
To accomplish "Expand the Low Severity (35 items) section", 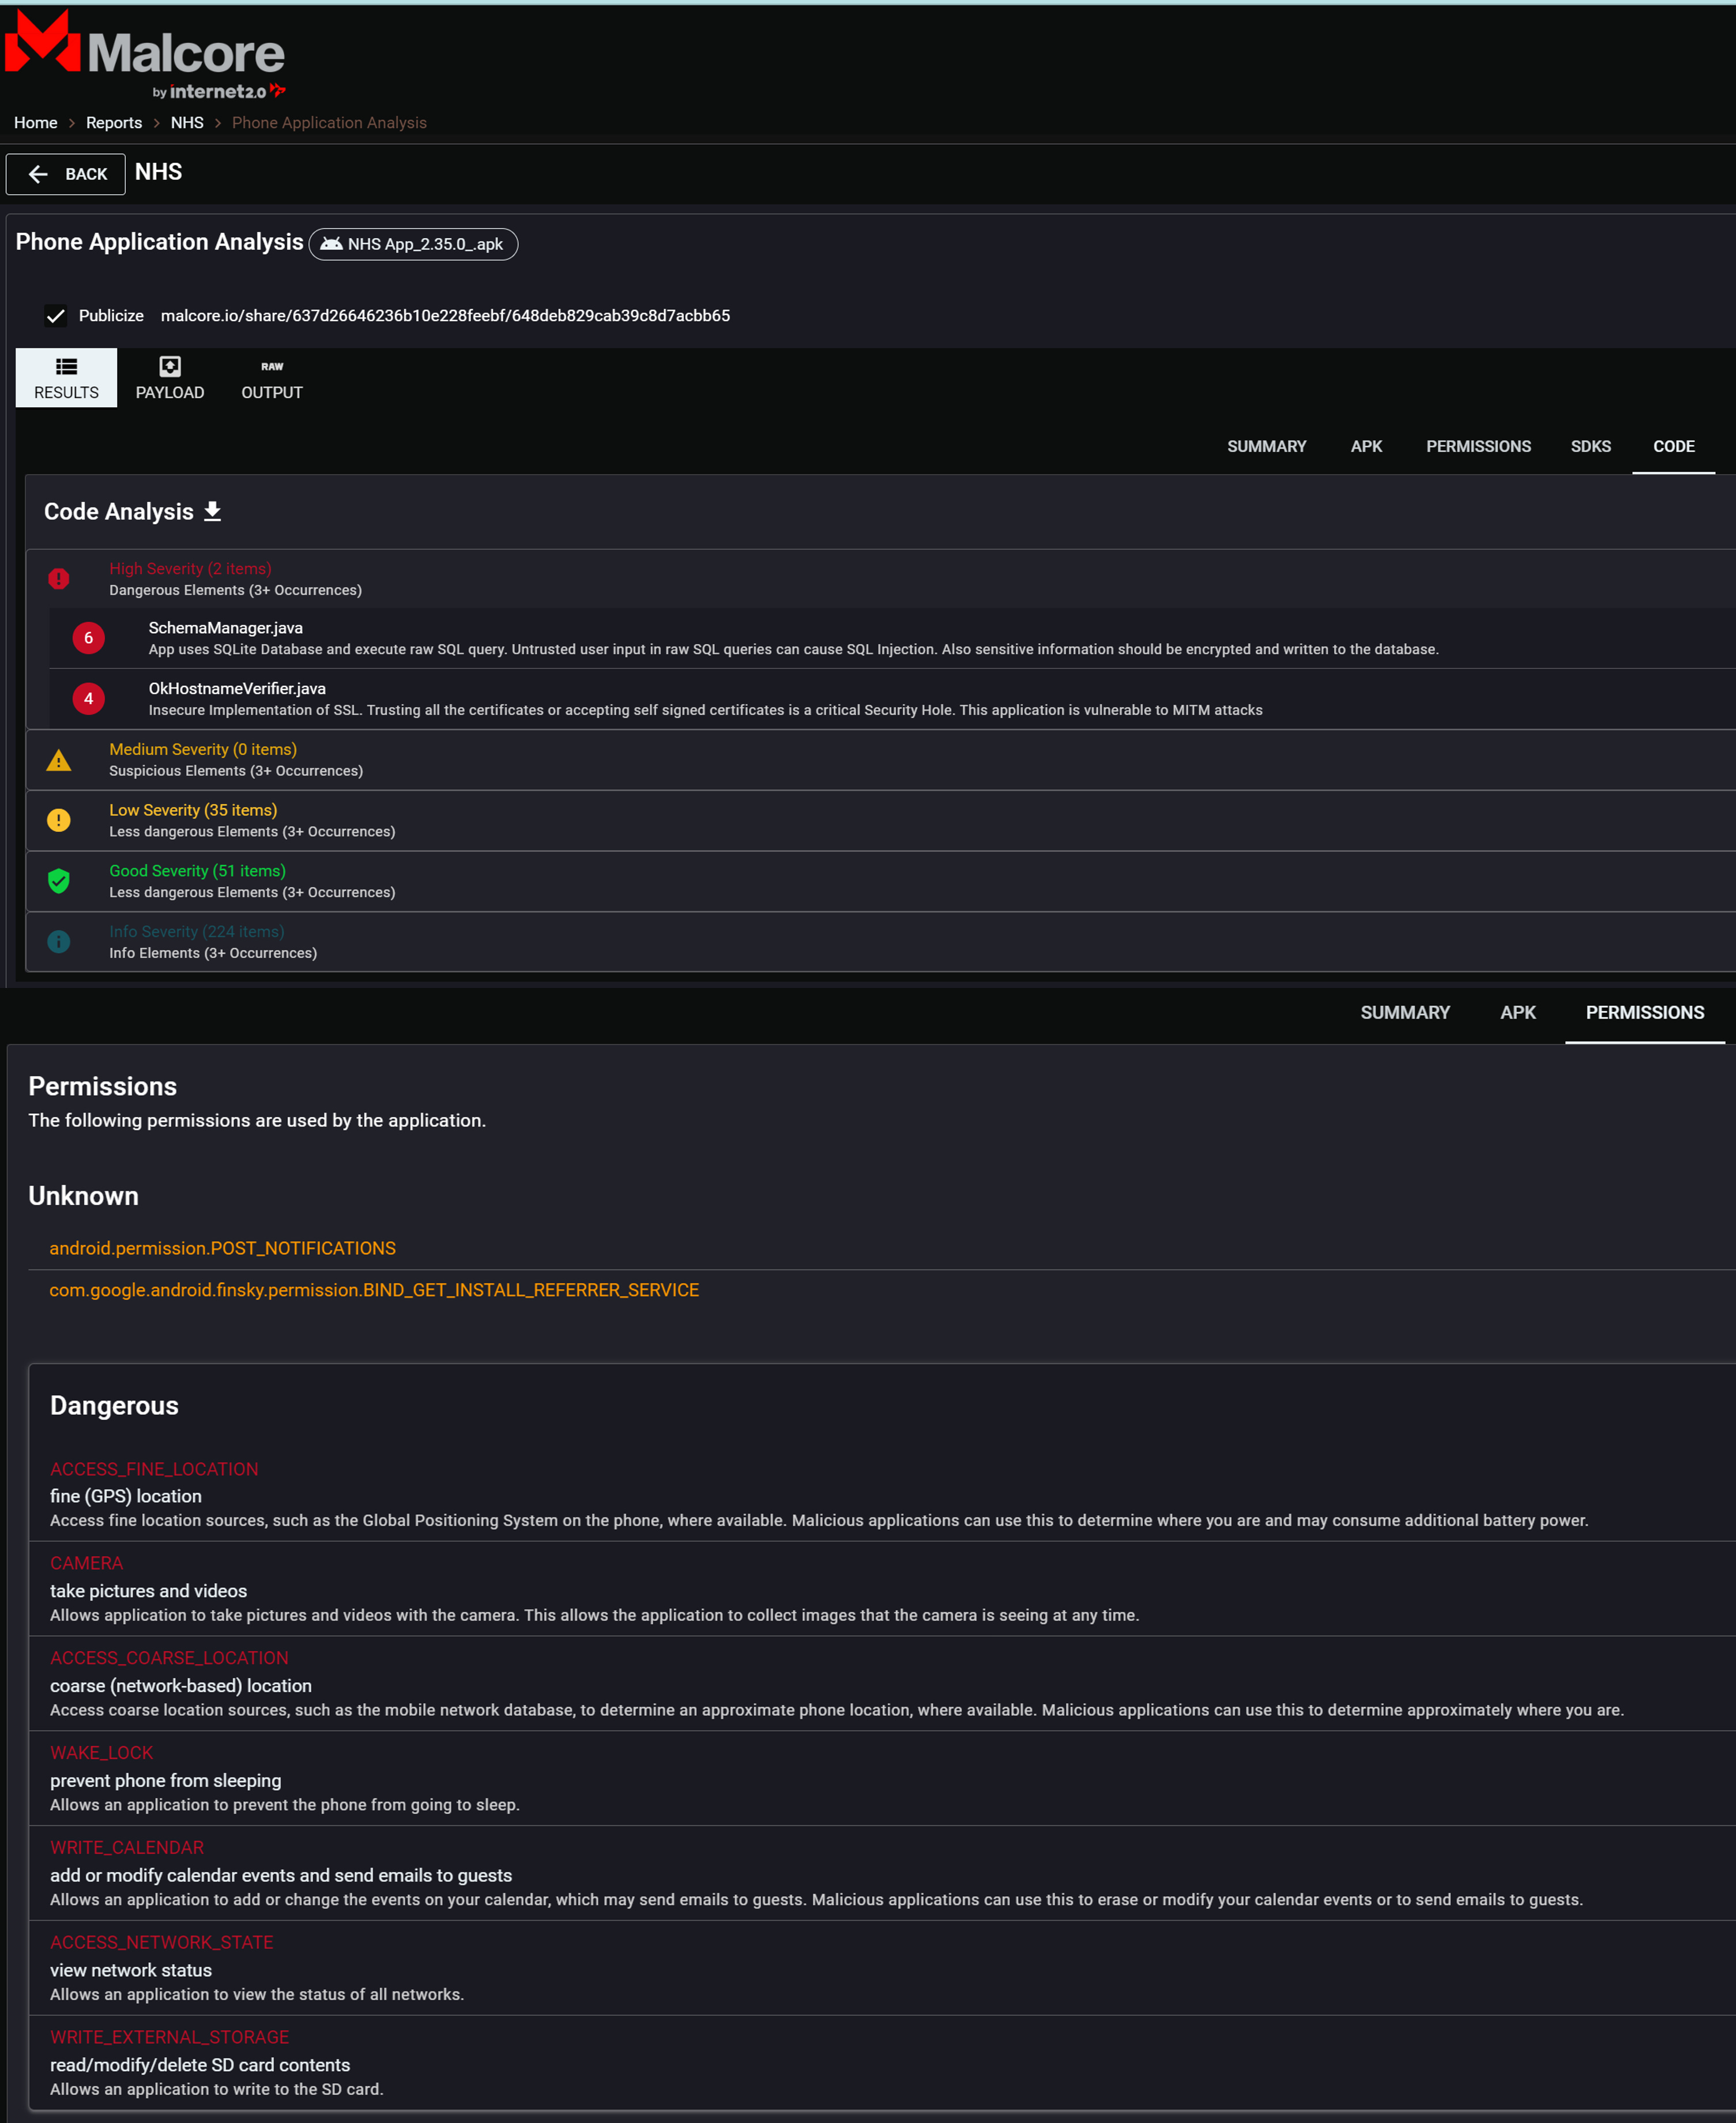I will (x=881, y=820).
